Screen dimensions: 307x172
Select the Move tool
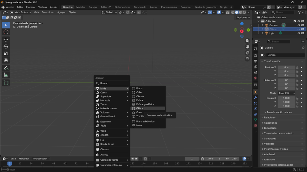tap(6, 39)
